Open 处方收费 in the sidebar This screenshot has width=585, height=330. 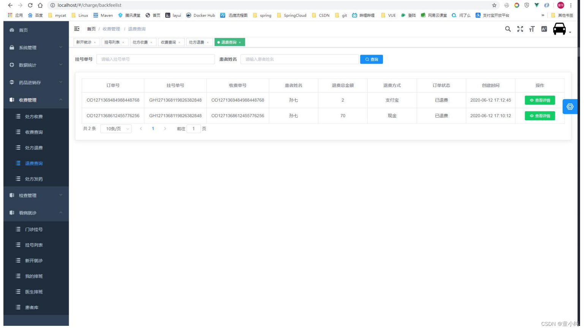point(36,116)
